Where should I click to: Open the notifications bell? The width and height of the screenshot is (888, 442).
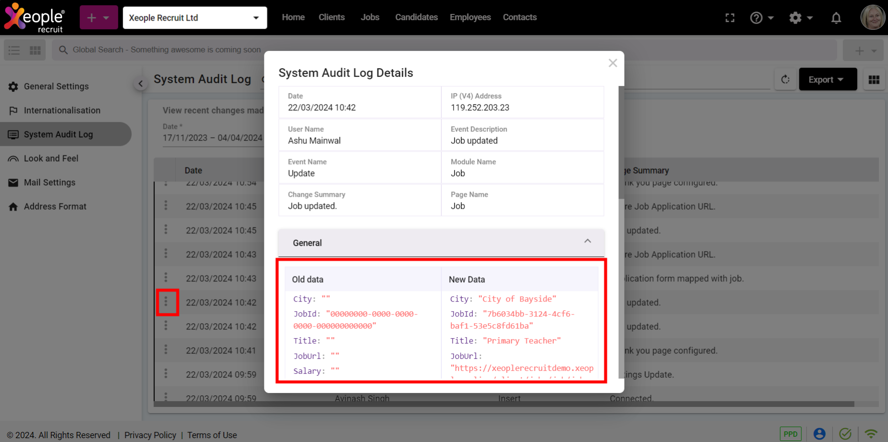click(x=836, y=18)
